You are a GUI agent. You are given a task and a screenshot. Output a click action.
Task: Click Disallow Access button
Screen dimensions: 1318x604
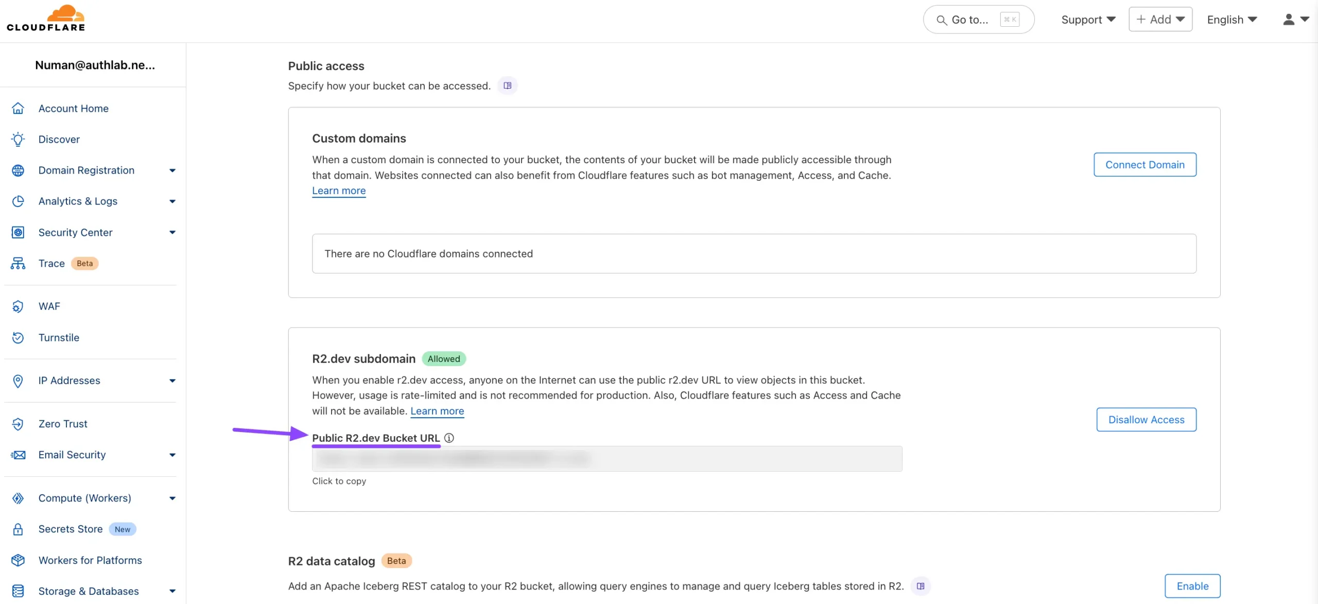point(1147,420)
